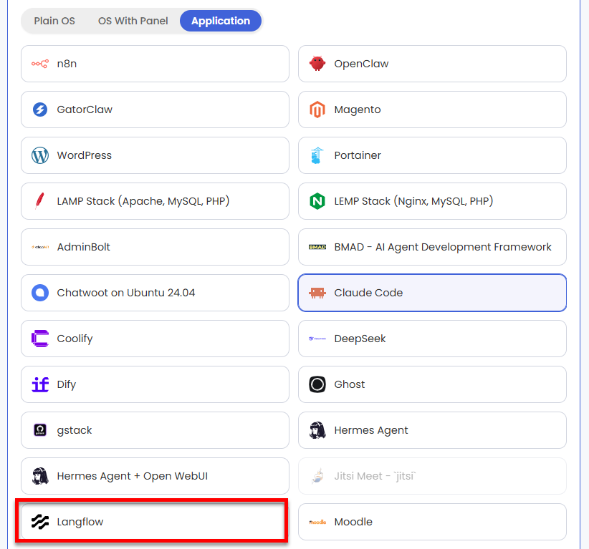The image size is (589, 549).
Task: Select the Hermes Agent label
Action: tap(371, 430)
